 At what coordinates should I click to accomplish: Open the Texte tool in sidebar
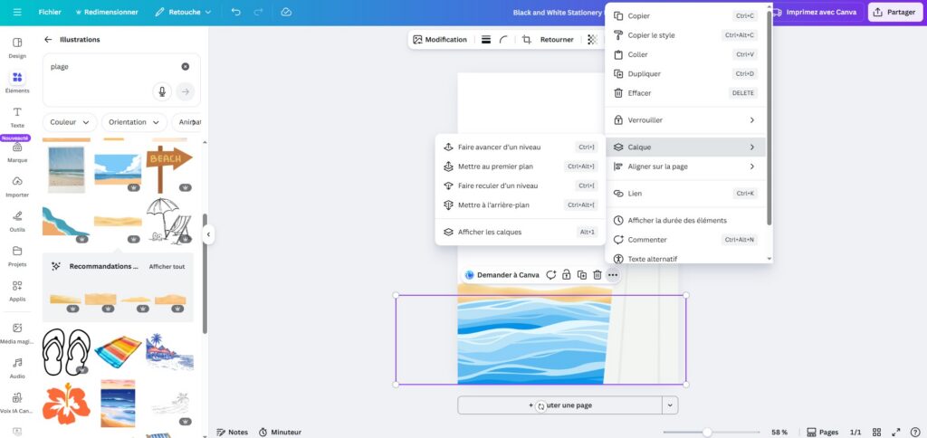tap(16, 116)
